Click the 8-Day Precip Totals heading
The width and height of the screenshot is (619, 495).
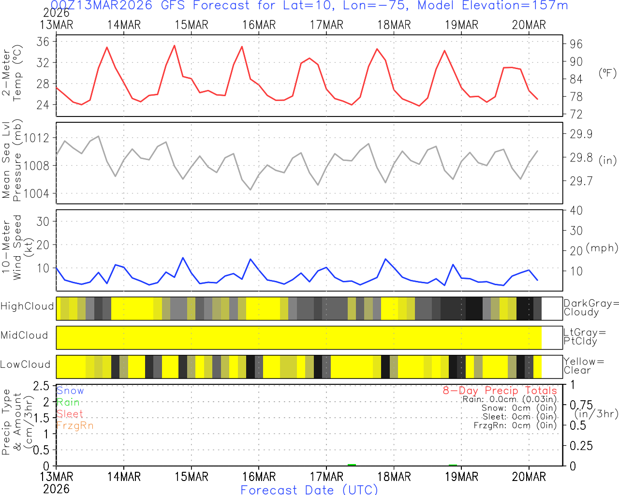point(500,391)
